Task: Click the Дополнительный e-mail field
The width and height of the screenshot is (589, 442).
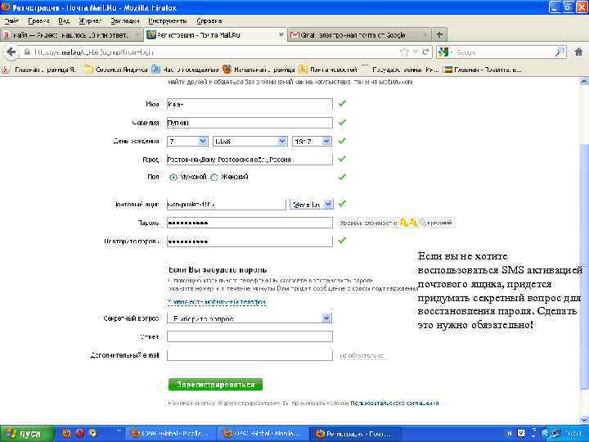Action: click(250, 354)
